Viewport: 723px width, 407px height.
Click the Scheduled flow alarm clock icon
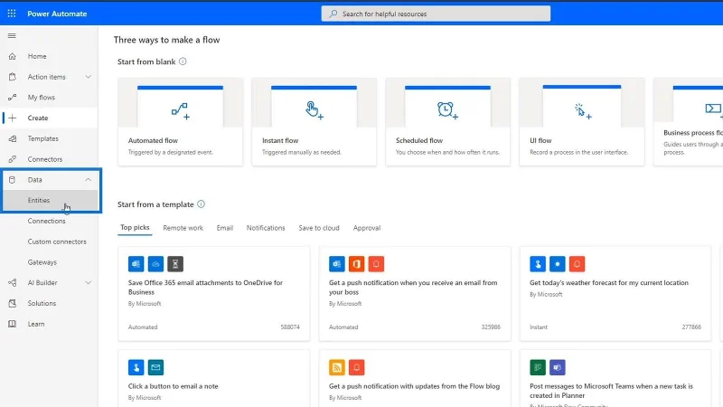[x=447, y=110]
